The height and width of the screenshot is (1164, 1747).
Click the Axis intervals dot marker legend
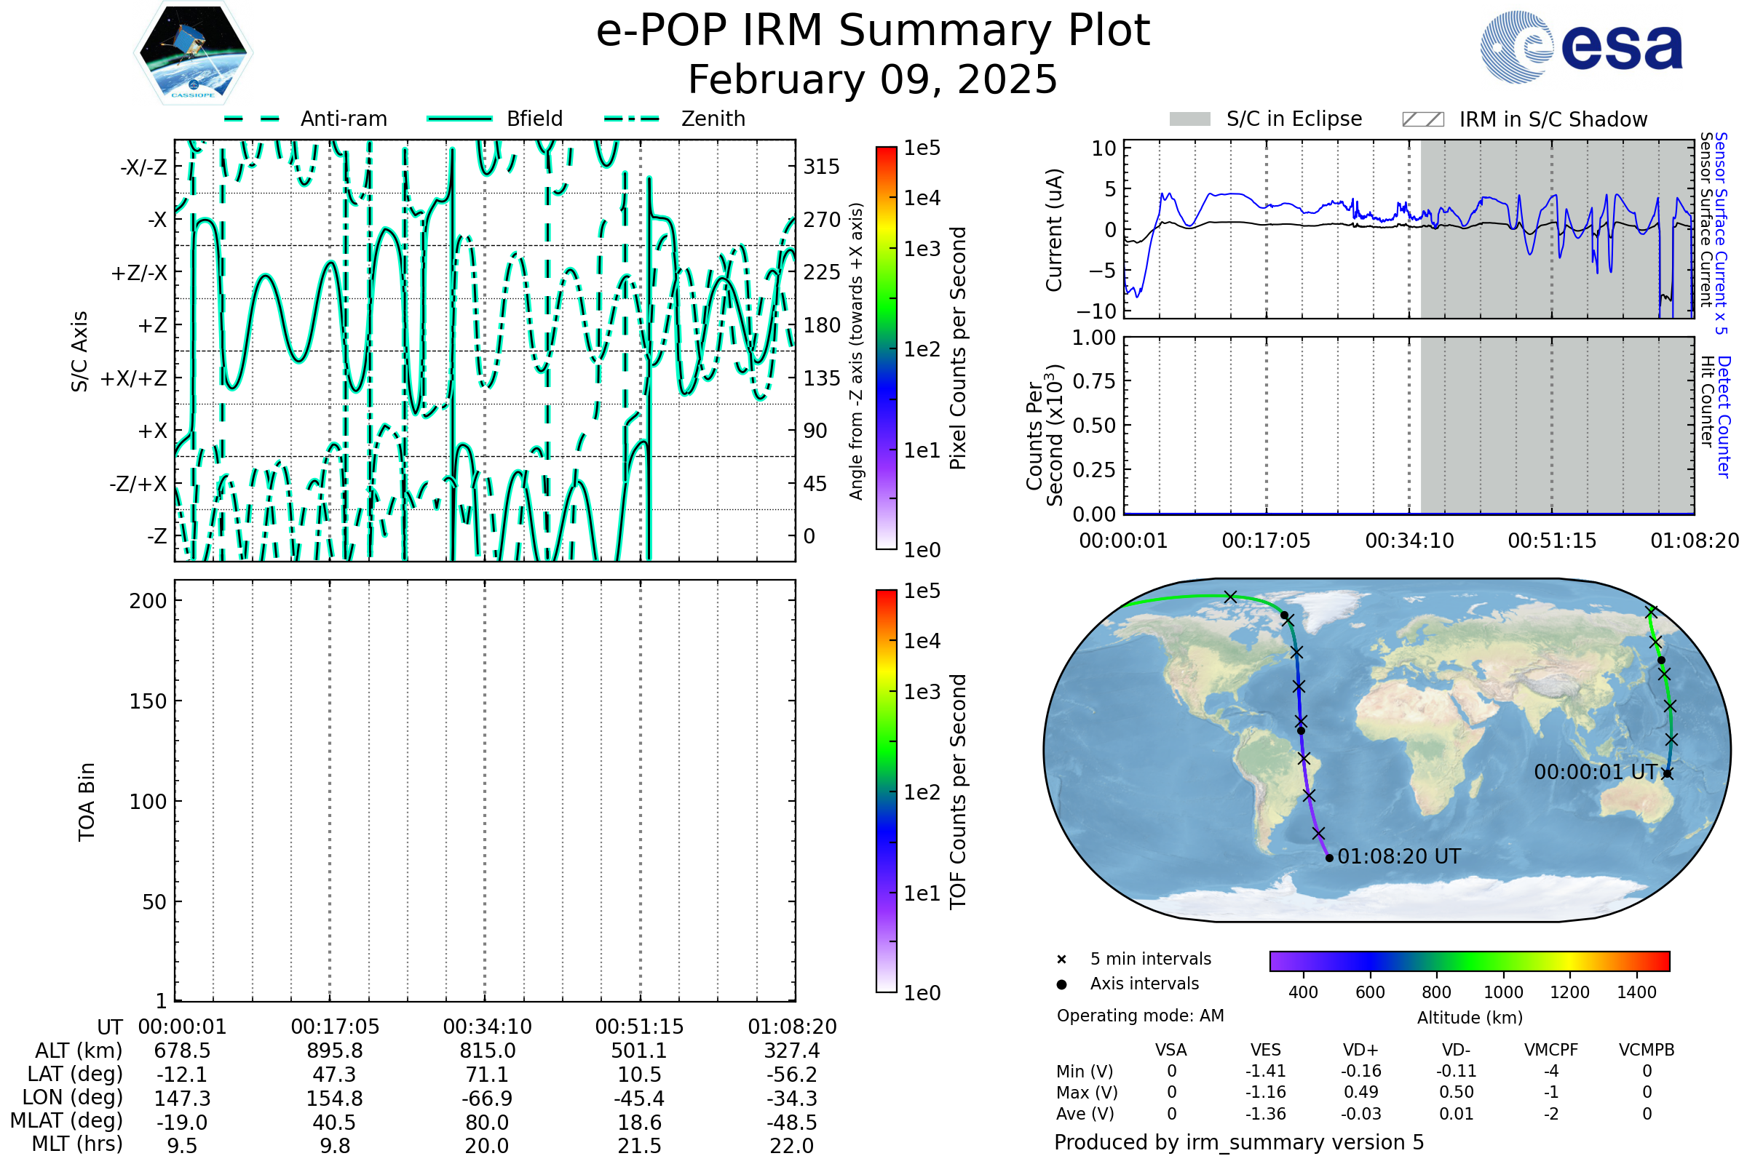coord(1061,984)
